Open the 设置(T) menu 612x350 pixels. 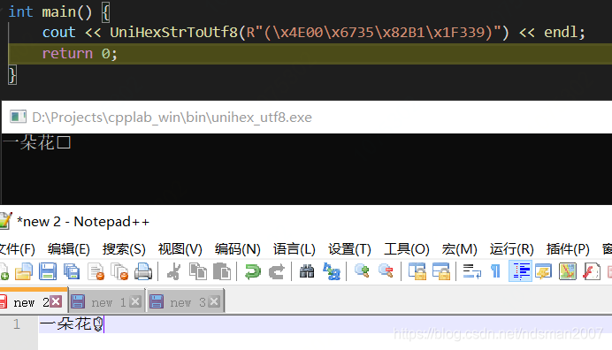click(x=349, y=249)
